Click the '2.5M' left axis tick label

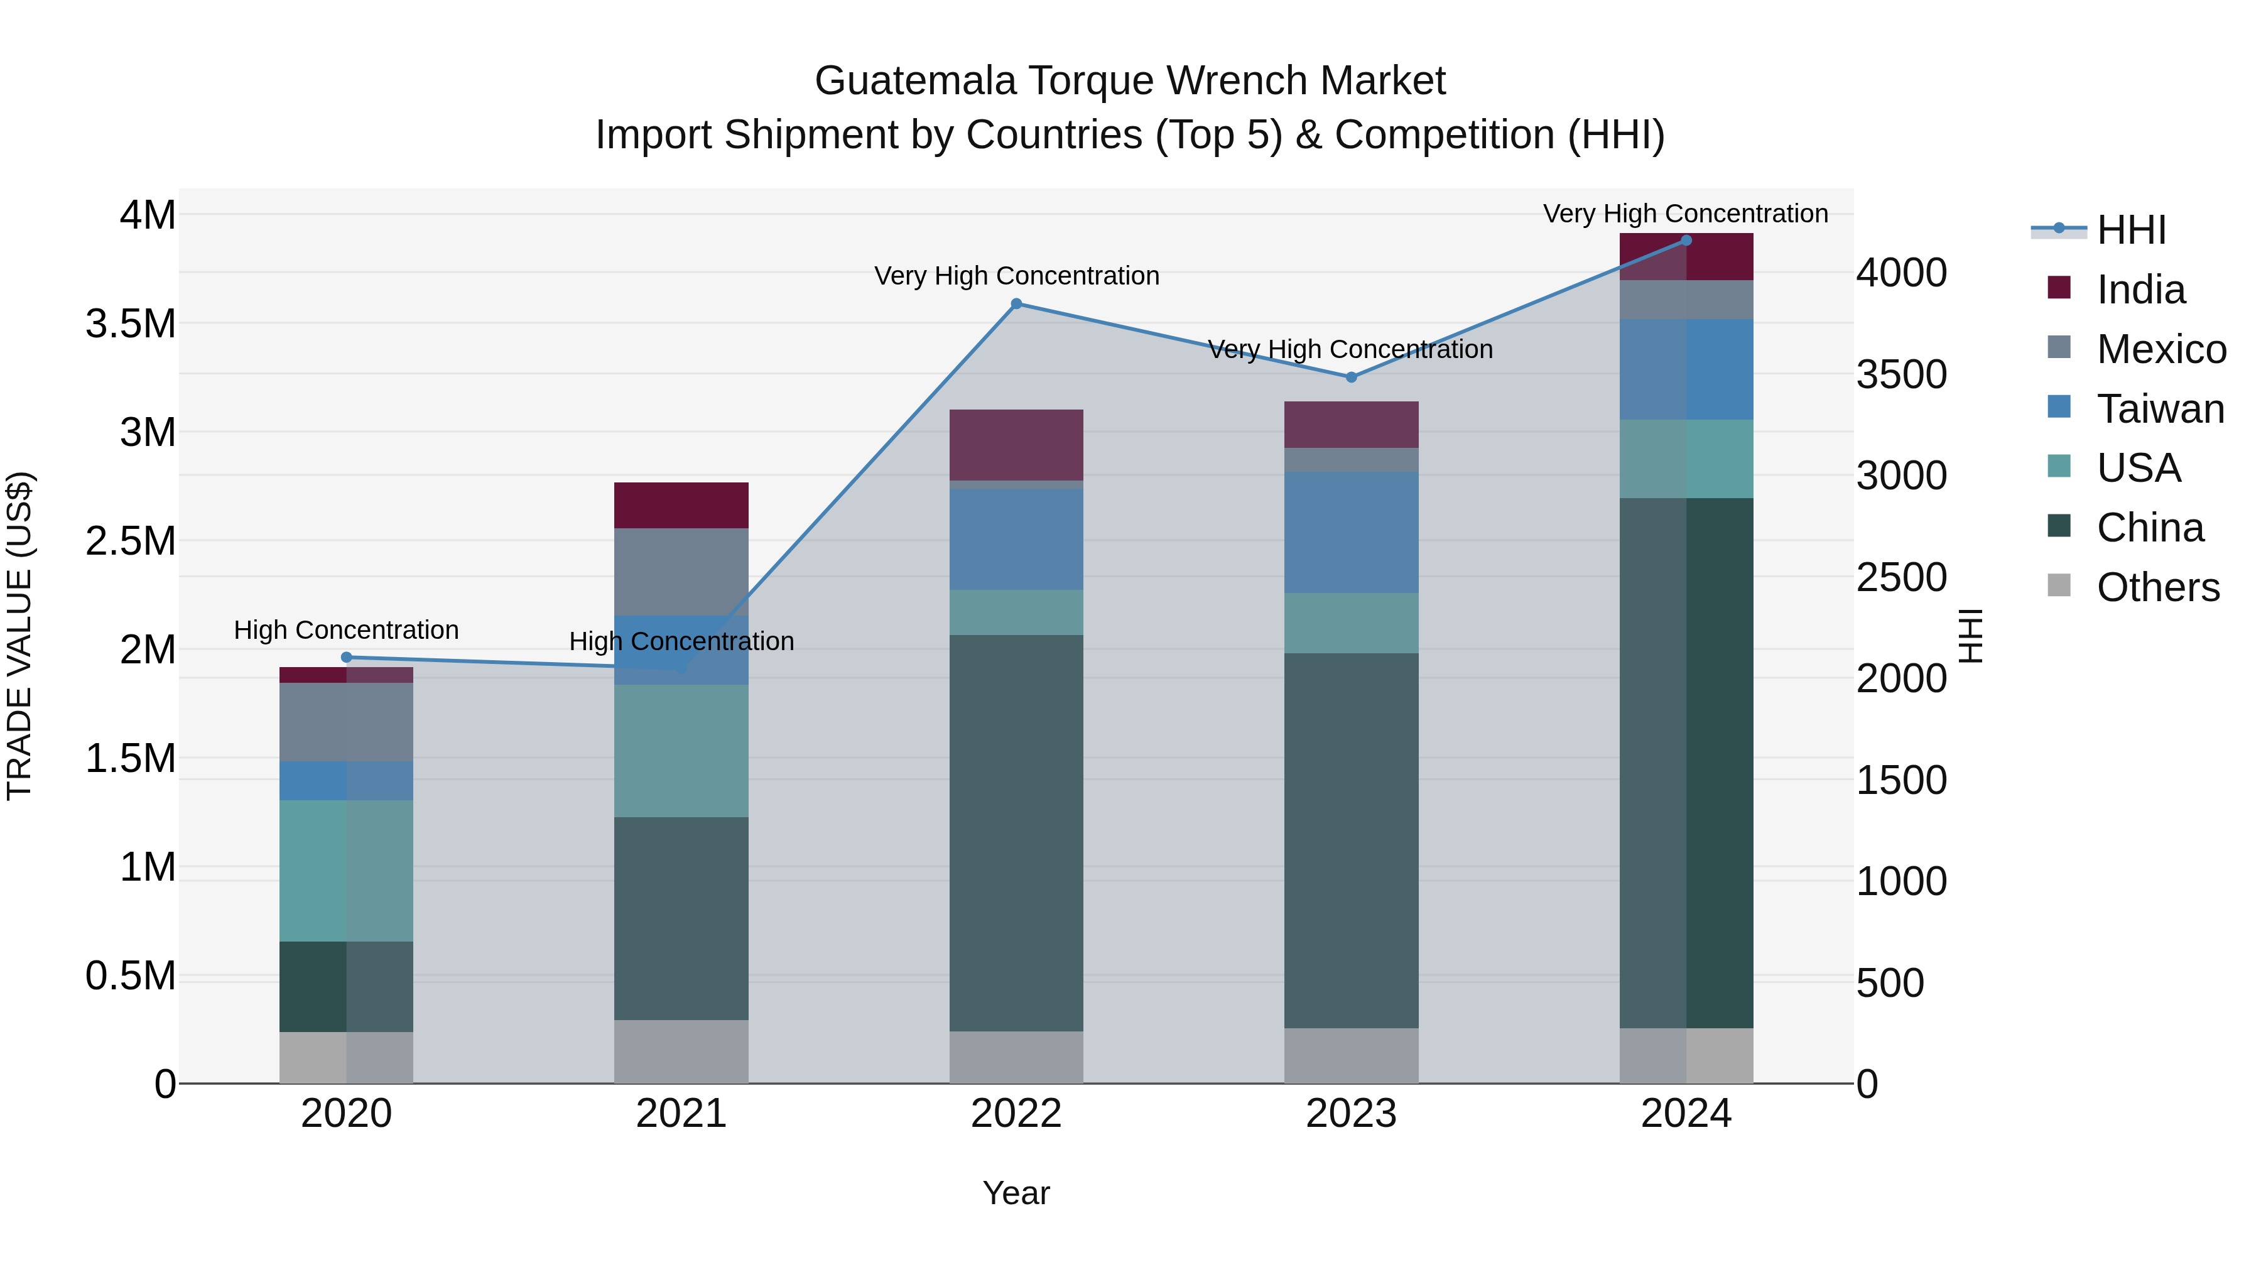click(x=131, y=541)
